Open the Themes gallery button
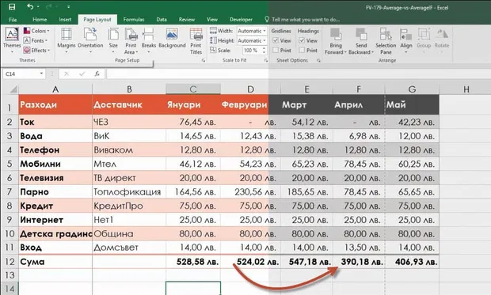This screenshot has width=491, height=295. [x=12, y=40]
